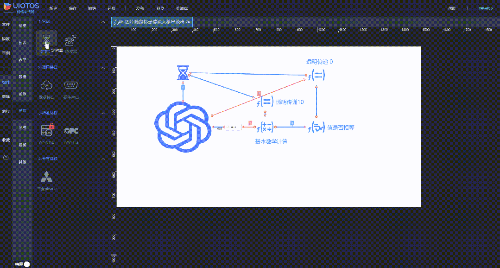Open the question mark help icon in sidebar
This screenshot has height=268, width=500.
click(x=6, y=158)
